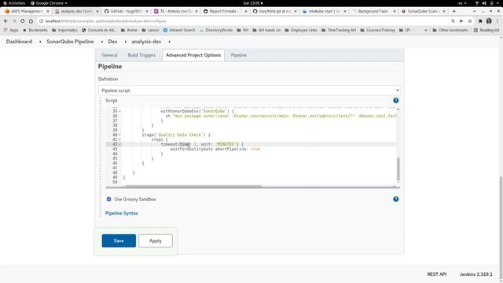Switch to the Build Triggers tab

(141, 55)
